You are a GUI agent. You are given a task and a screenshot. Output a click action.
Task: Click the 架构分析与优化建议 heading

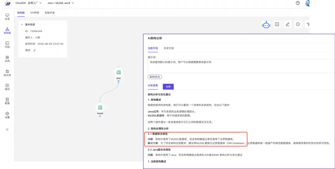[x=159, y=95]
